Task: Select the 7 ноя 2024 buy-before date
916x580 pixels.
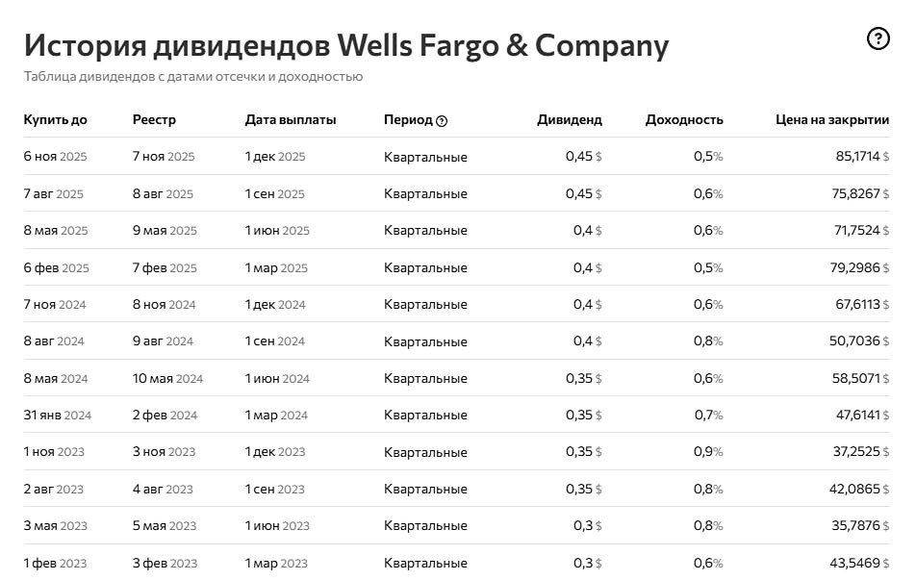Action: [x=55, y=305]
